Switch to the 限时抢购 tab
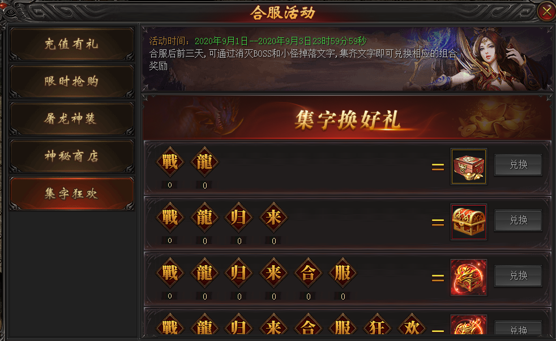This screenshot has height=341, width=556. tap(72, 81)
